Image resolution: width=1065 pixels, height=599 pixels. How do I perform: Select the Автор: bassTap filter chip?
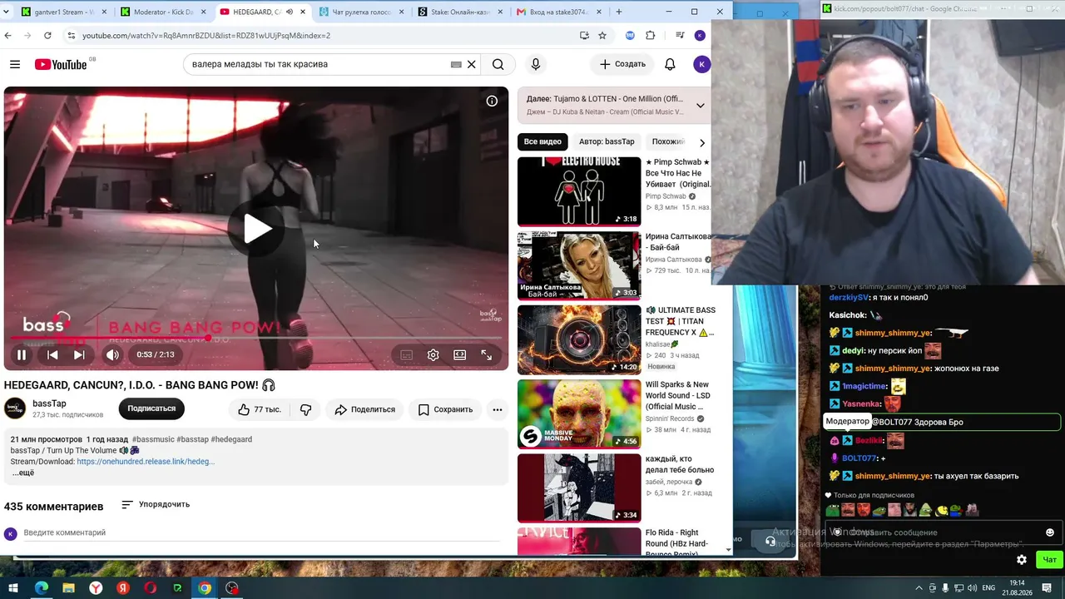tap(607, 141)
